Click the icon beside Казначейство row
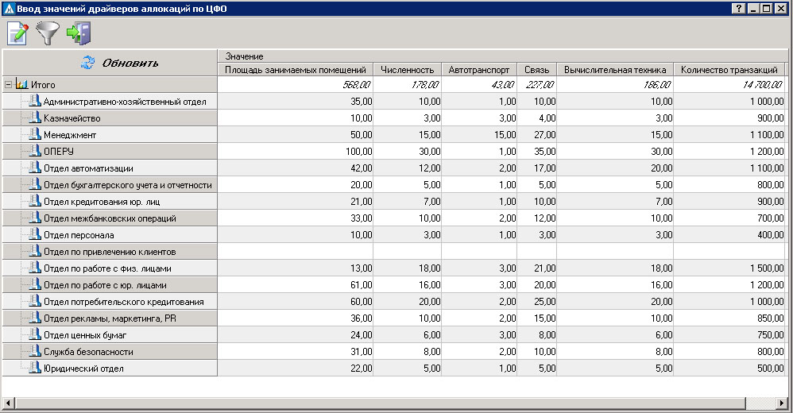 pyautogui.click(x=34, y=118)
